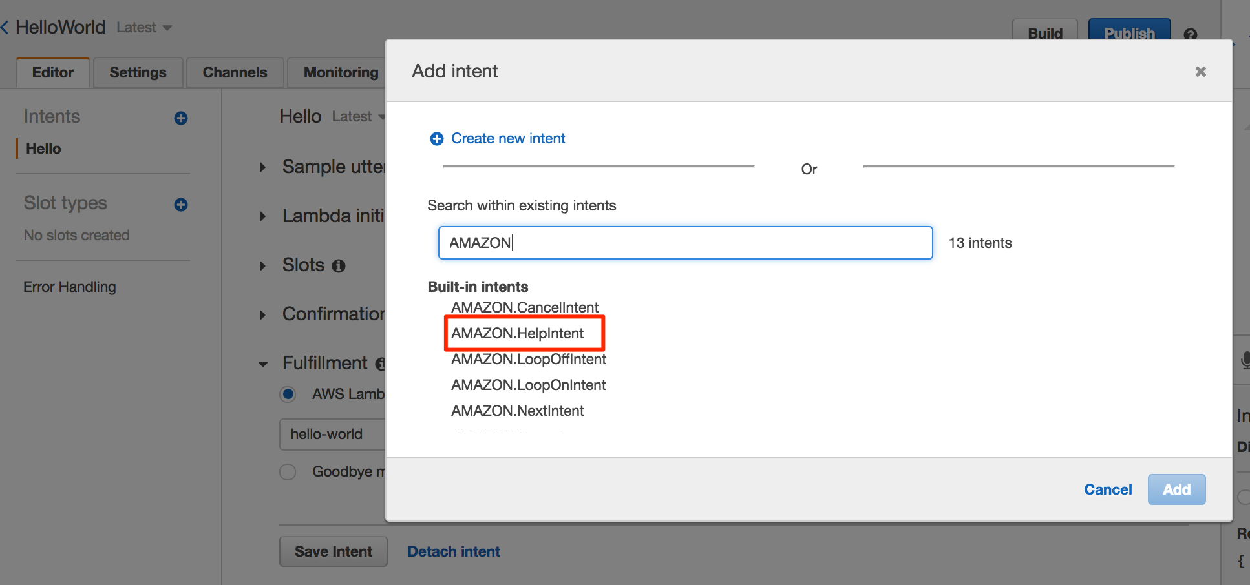1250x585 pixels.
Task: Click the intent search input field
Action: tap(685, 243)
